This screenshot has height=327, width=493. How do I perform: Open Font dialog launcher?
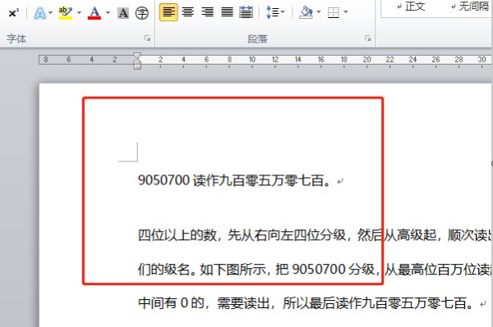(x=147, y=39)
